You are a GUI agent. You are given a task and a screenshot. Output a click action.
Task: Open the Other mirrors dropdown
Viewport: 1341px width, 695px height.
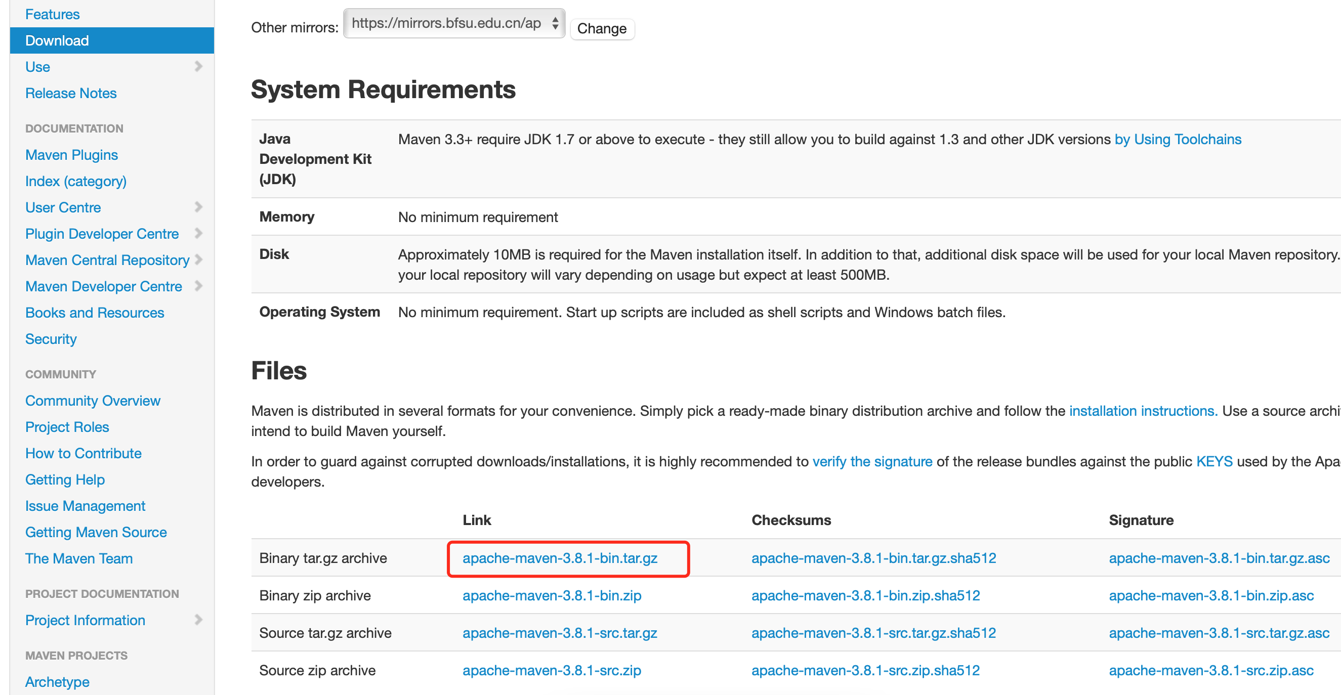[454, 23]
